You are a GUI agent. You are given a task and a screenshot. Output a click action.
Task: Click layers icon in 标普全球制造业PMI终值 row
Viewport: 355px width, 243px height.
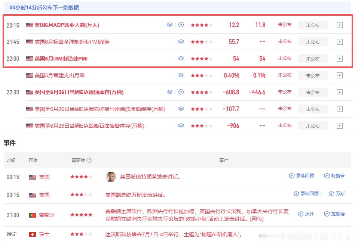point(181,41)
